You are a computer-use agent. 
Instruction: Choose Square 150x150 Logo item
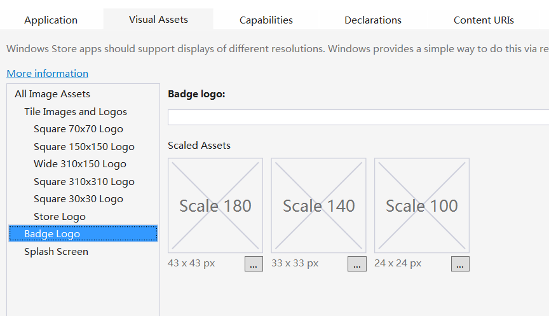coord(84,147)
